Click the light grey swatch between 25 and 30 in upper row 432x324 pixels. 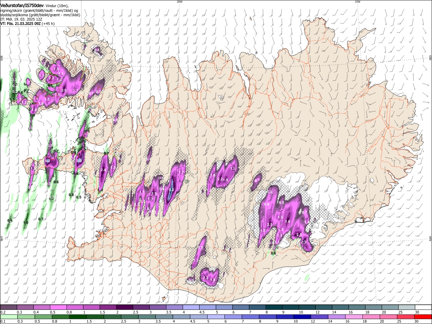point(407,307)
